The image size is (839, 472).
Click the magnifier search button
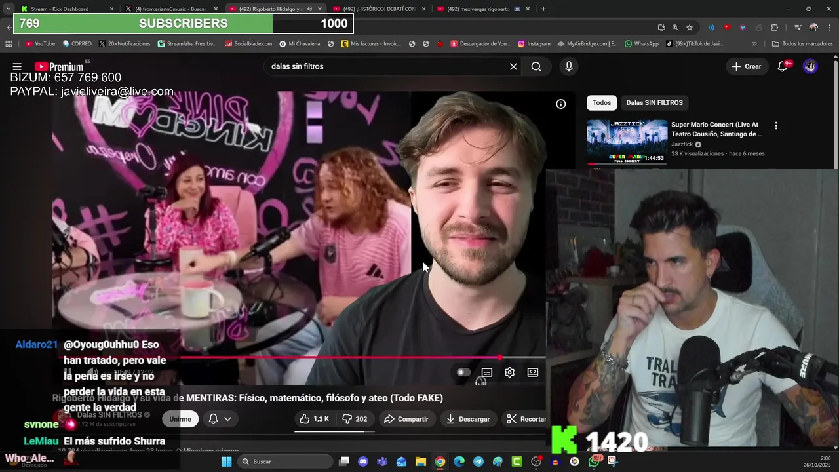tap(536, 66)
